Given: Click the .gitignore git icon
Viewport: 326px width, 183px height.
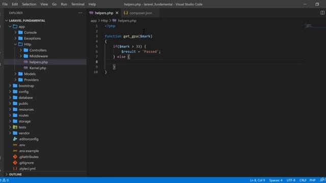Looking at the screenshot, I should 15,163.
